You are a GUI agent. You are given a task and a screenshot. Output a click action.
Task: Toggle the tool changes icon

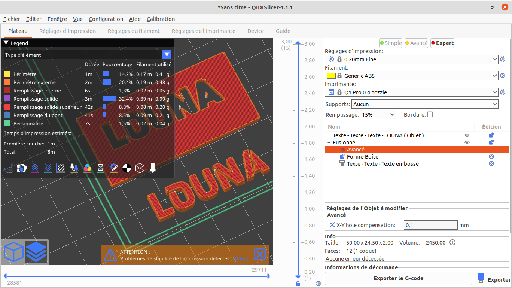coord(74,168)
